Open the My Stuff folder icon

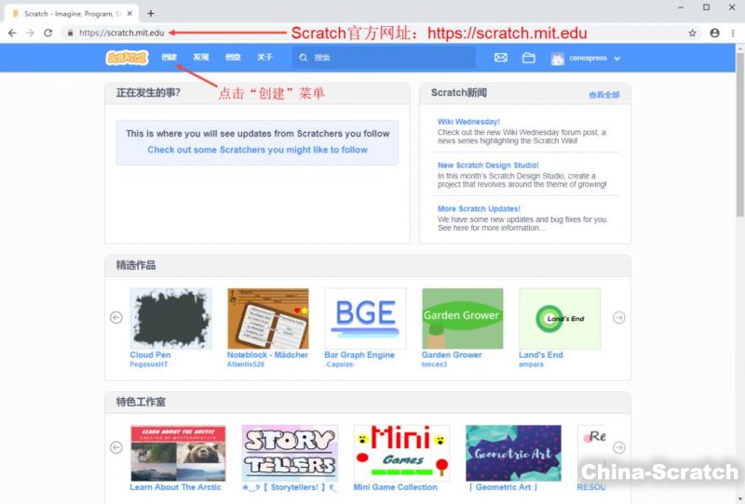pos(529,58)
